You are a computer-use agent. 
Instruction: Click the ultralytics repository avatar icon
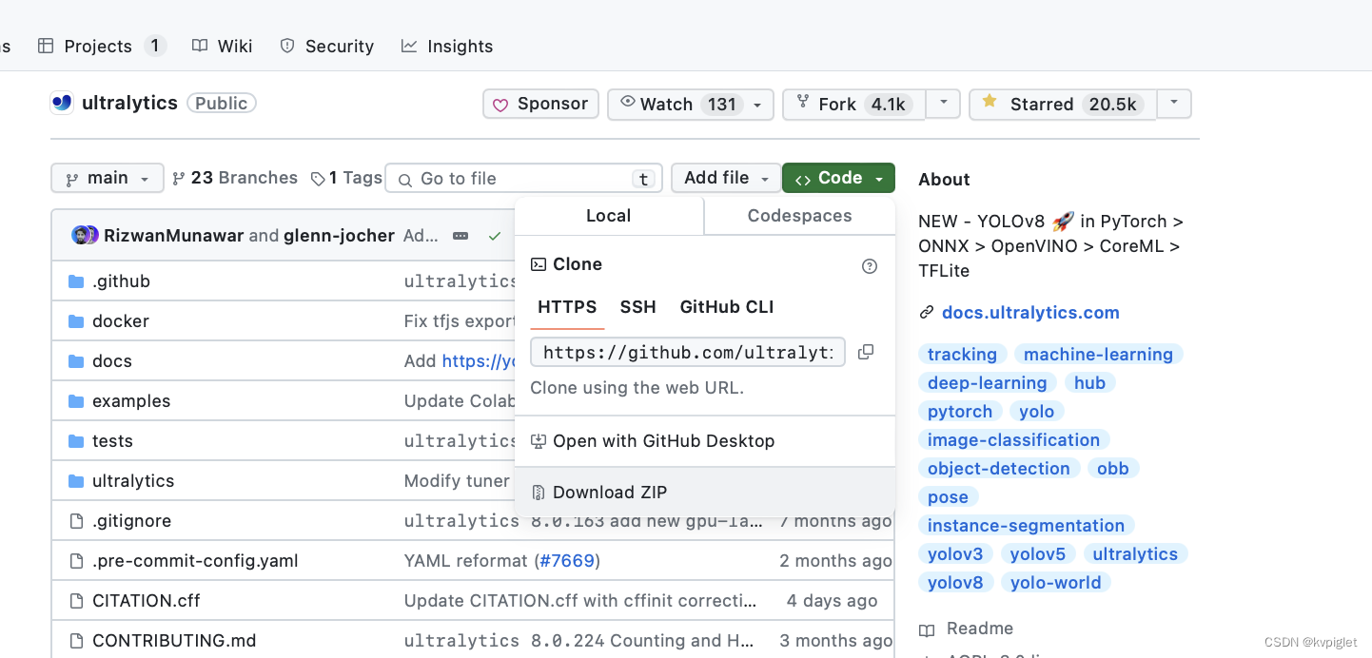[62, 103]
